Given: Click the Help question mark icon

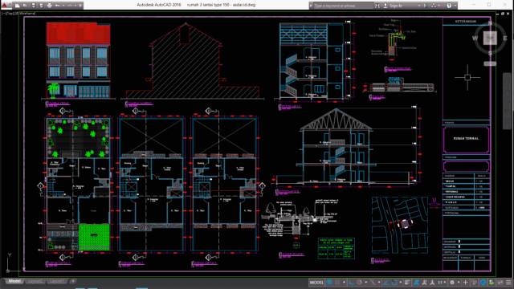Looking at the screenshot, I should coord(449,6).
